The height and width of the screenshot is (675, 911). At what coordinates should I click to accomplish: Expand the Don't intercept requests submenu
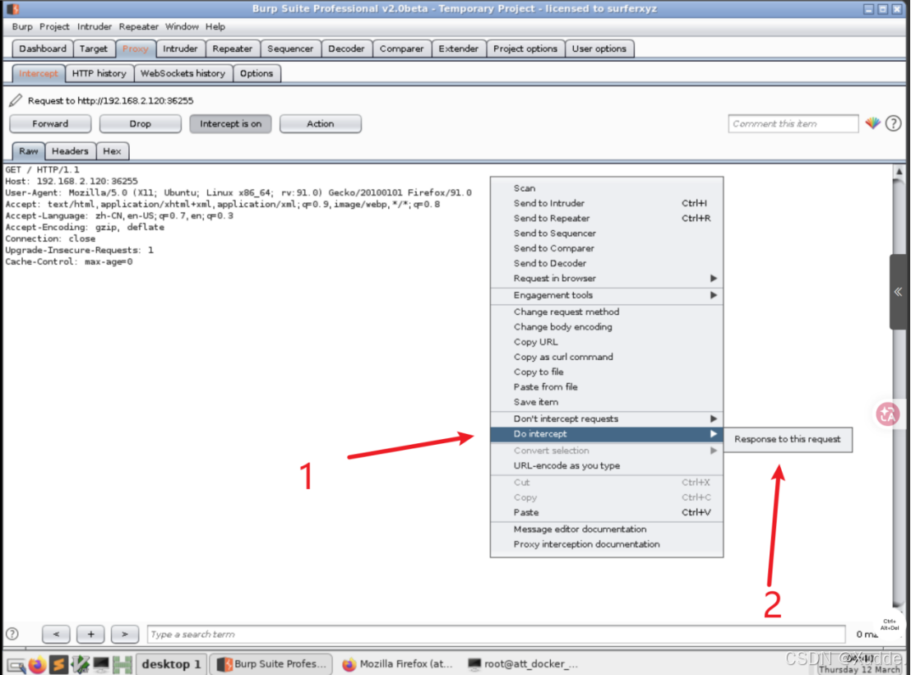[607, 418]
